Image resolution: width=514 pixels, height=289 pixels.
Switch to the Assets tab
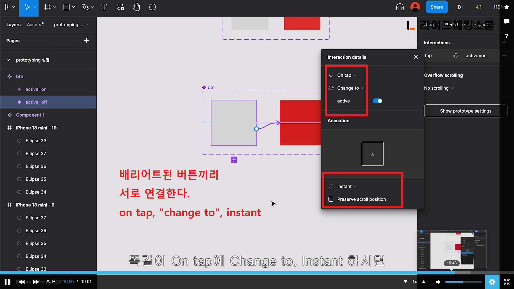coord(34,25)
